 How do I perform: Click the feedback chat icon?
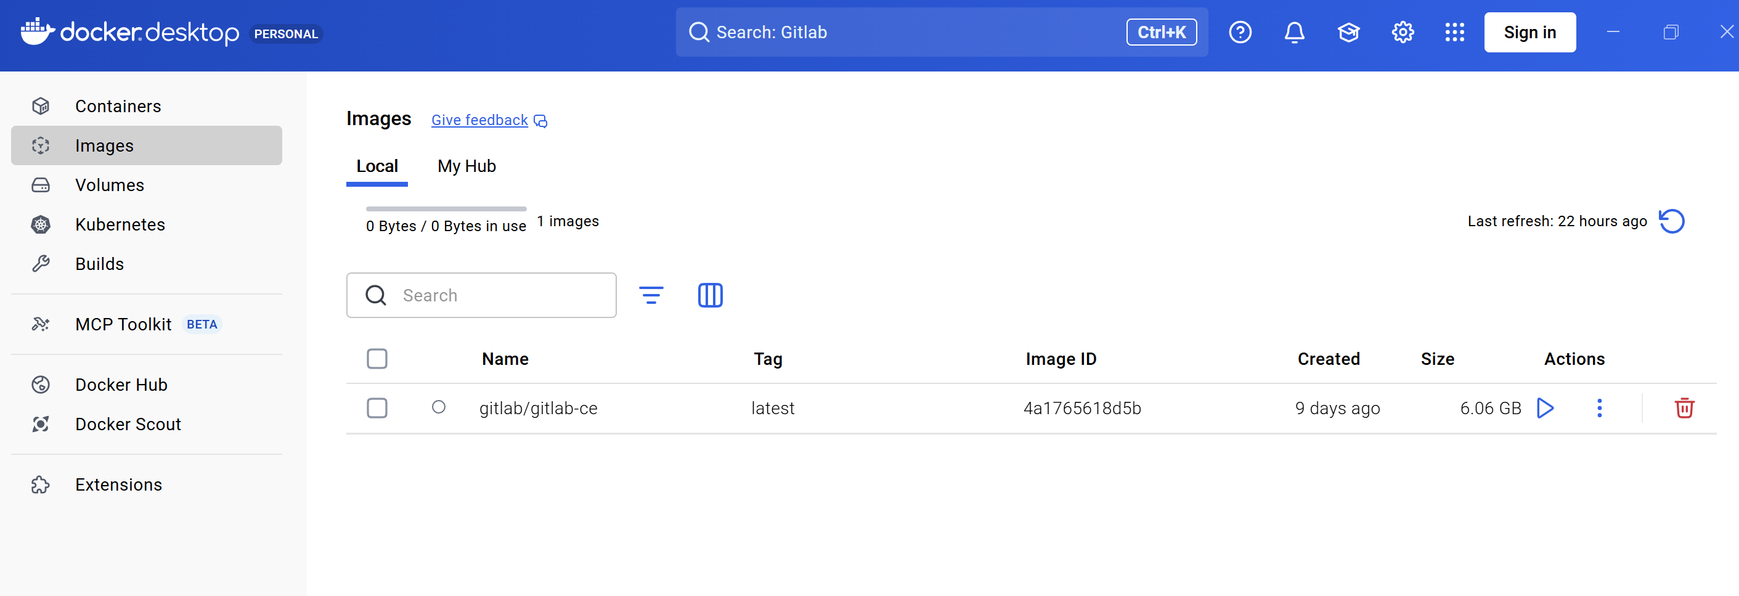click(540, 121)
